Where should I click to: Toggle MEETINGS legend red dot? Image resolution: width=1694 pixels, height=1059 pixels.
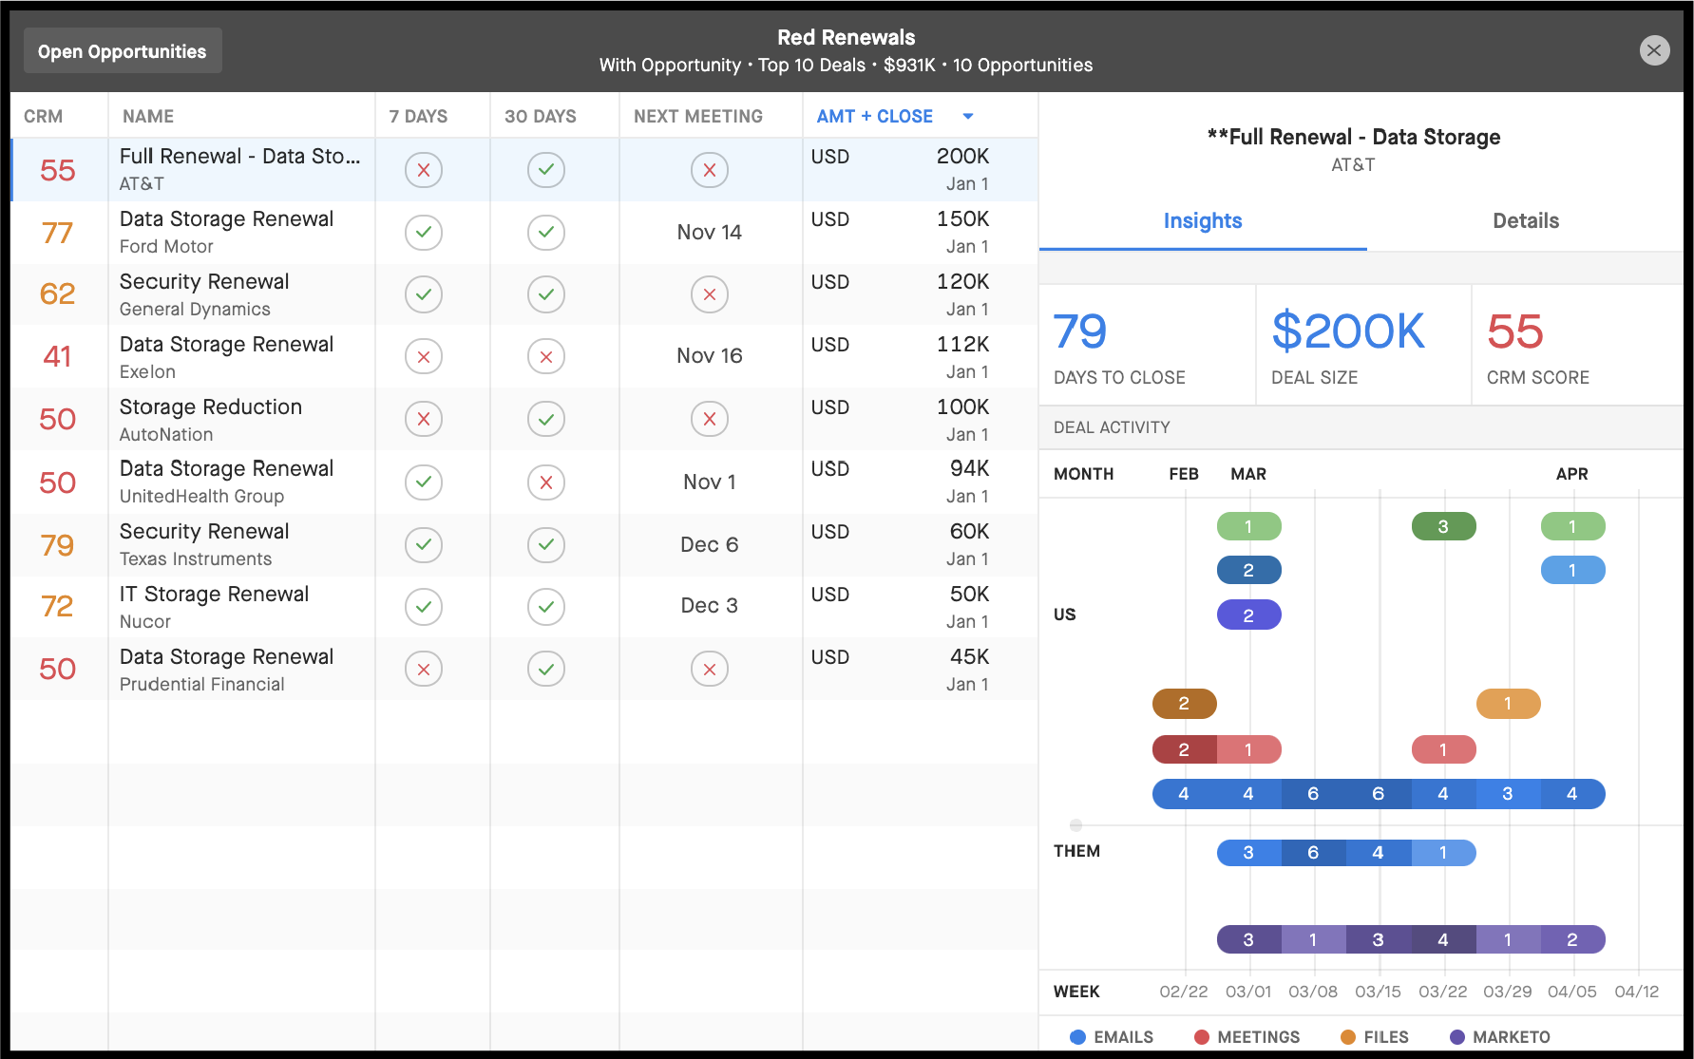[x=1202, y=1037]
